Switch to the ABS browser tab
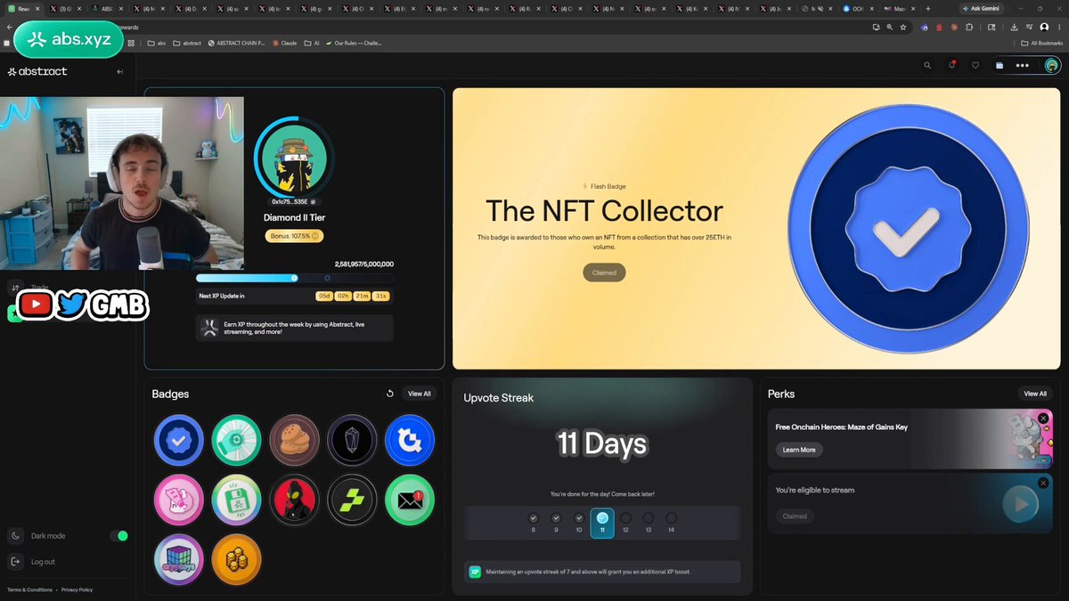 pos(107,8)
